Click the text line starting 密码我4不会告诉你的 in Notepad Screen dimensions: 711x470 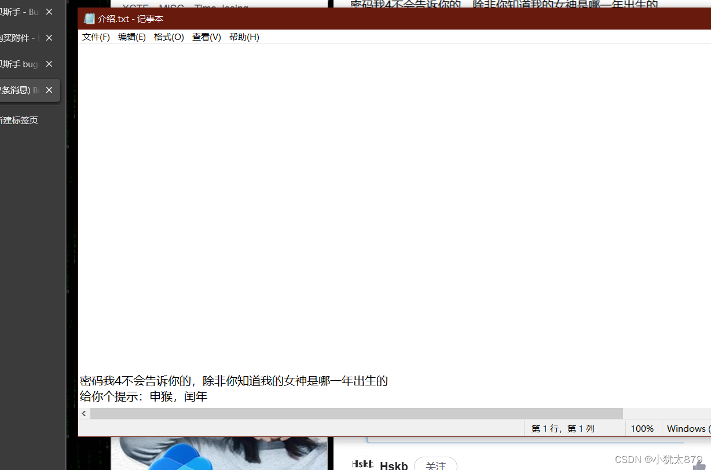234,381
